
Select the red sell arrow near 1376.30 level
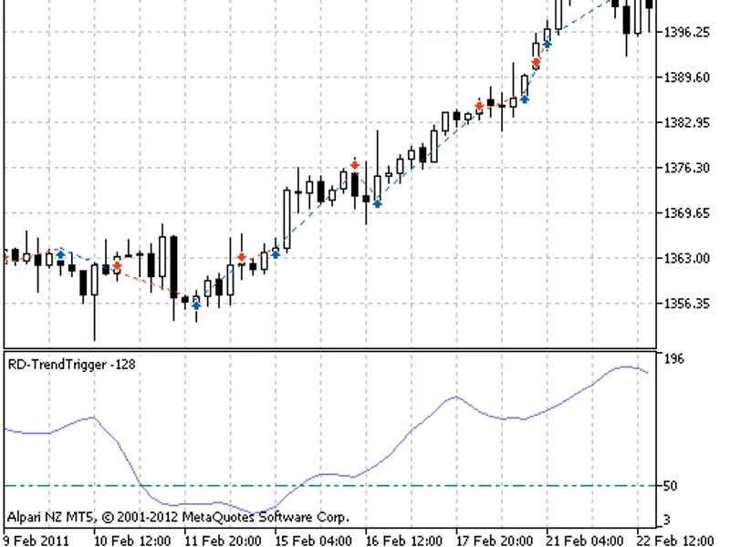(x=355, y=165)
